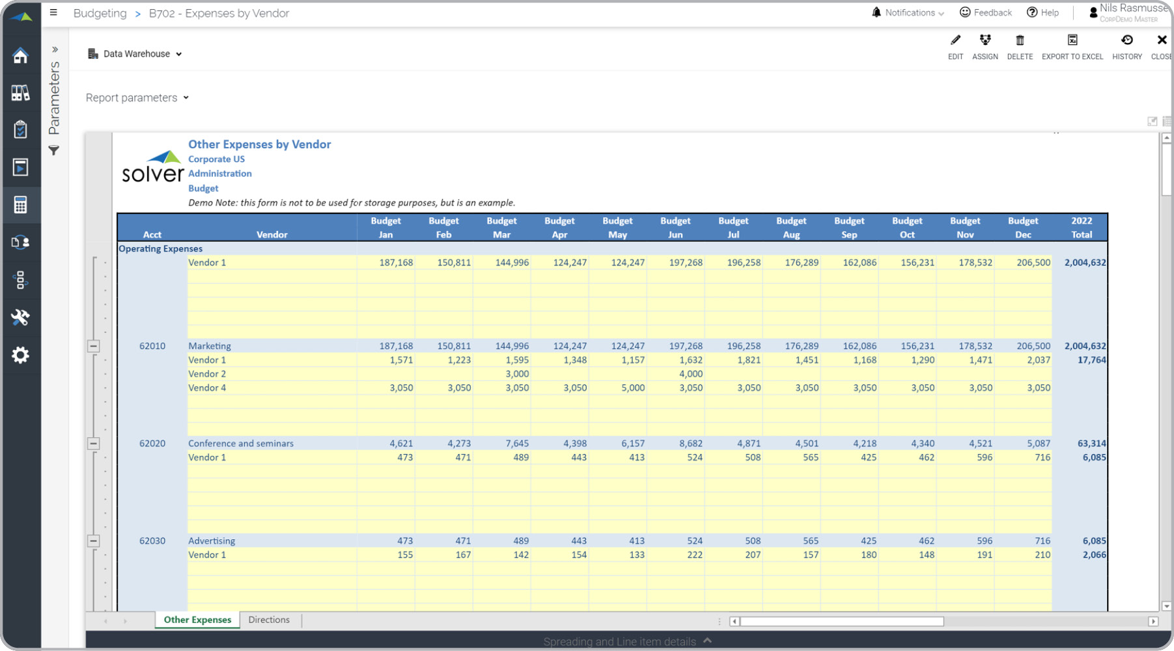Screen dimensions: 1174x651
Task: Click the Edit pencil icon
Action: click(955, 47)
